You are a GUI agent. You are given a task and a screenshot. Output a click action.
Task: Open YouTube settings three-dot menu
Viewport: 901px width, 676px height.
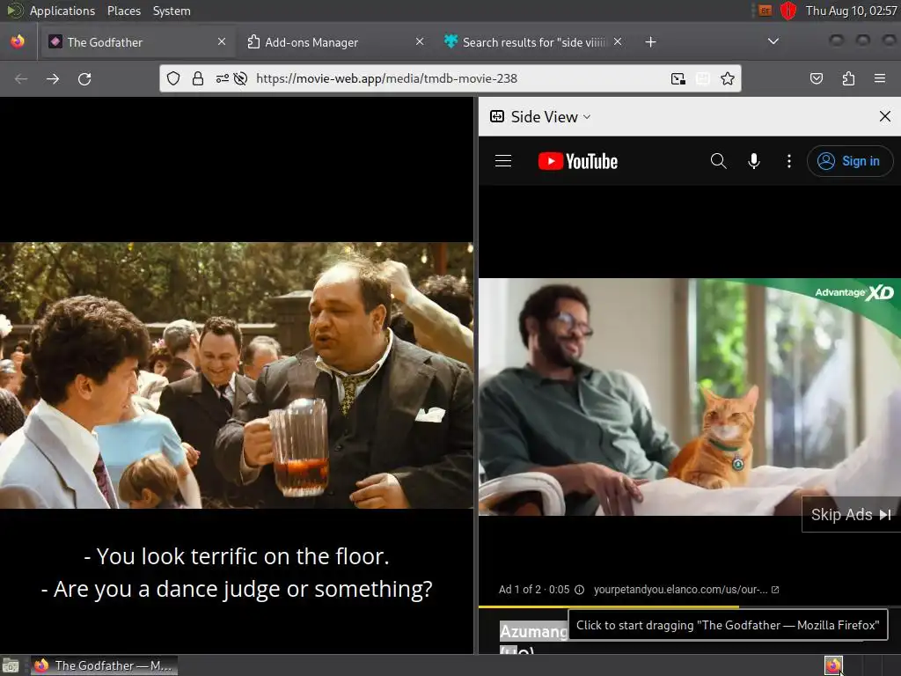[x=789, y=161]
